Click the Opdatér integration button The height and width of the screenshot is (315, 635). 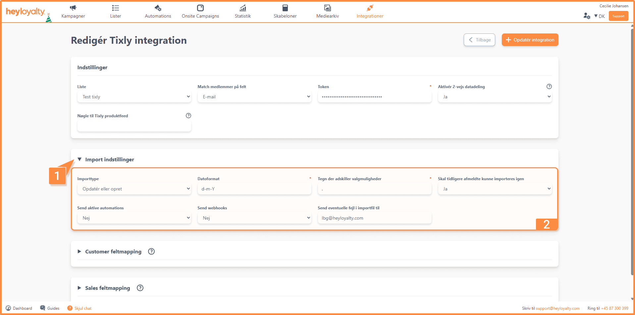[x=530, y=40]
